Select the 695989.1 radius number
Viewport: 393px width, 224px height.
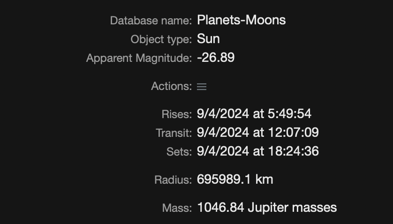point(224,179)
